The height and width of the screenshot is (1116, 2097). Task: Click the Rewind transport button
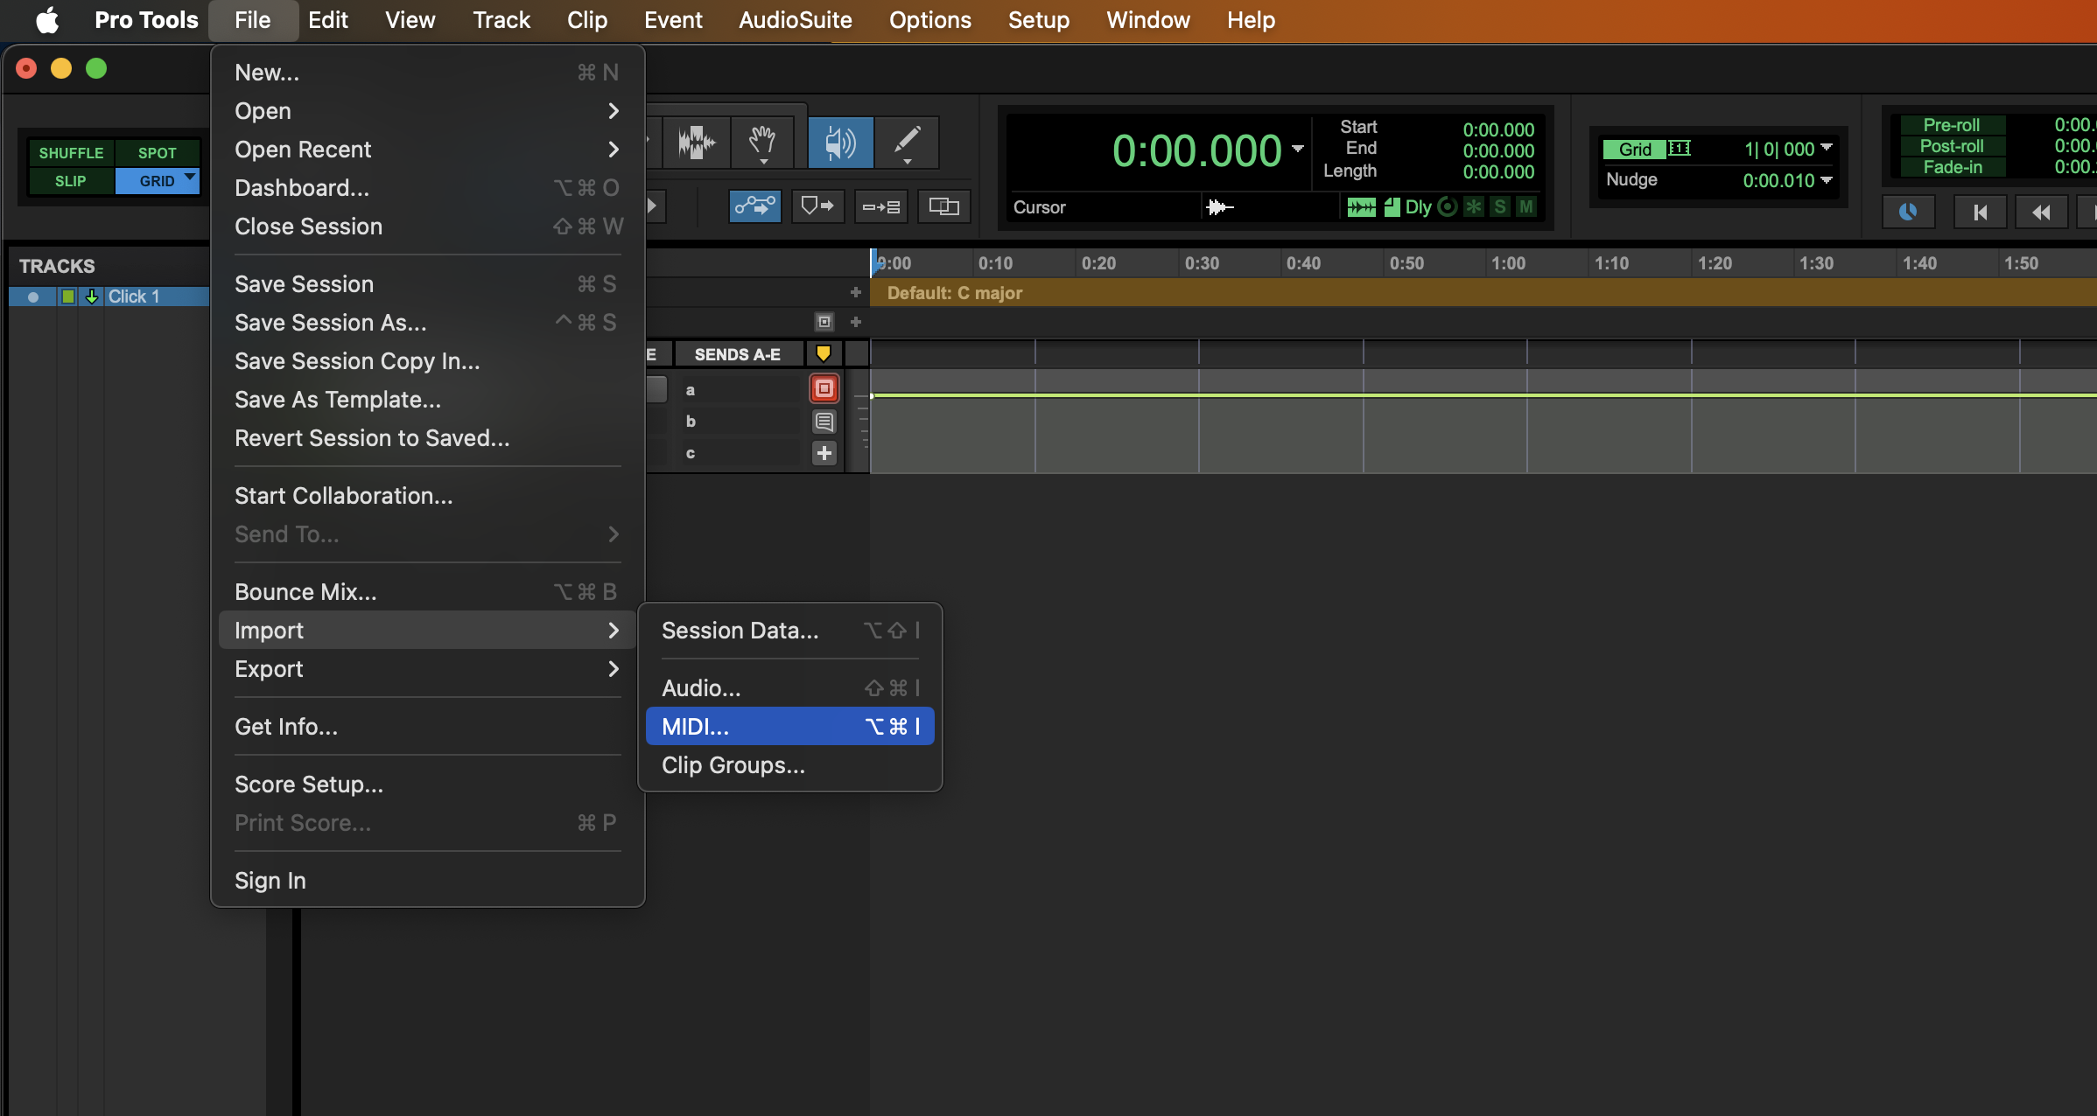(2041, 212)
